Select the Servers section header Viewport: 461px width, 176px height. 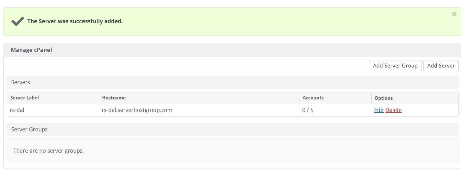coord(21,82)
